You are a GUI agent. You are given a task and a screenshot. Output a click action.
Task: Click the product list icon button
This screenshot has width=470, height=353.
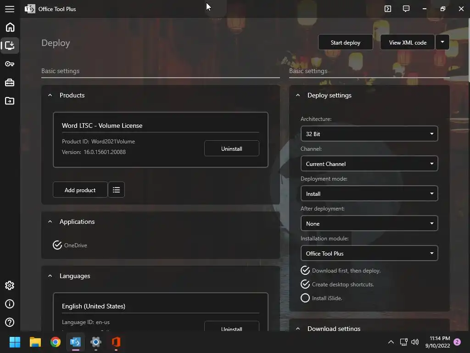[x=116, y=190]
